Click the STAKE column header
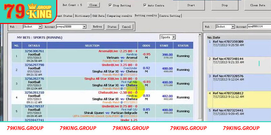This screenshot has width=271, height=135. [x=164, y=46]
